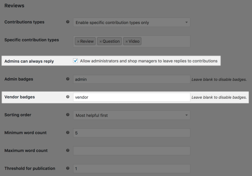Remove the Question contribution type tag
252x176 pixels.
pyautogui.click(x=101, y=41)
